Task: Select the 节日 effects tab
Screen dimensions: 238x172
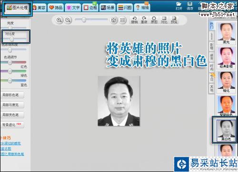Action: [211, 78]
